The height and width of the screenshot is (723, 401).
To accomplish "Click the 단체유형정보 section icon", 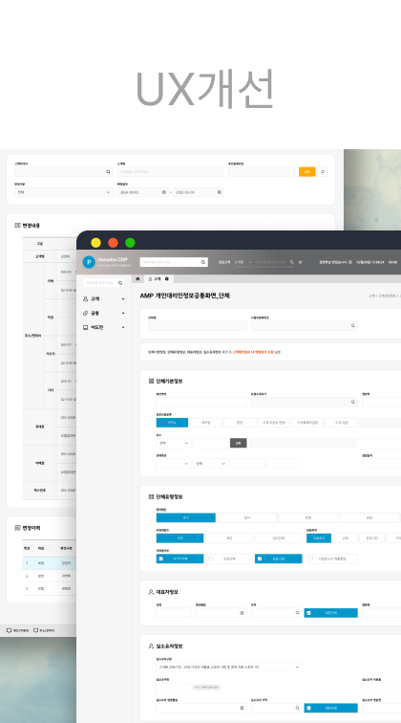I will click(151, 497).
